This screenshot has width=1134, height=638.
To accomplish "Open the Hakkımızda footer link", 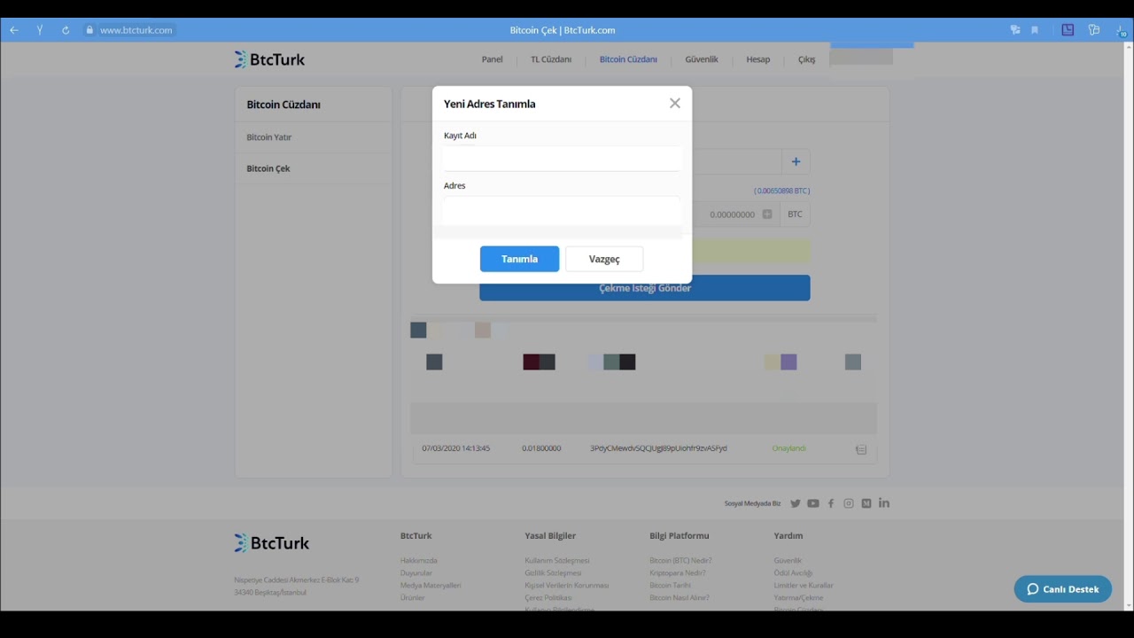I will 419,561.
